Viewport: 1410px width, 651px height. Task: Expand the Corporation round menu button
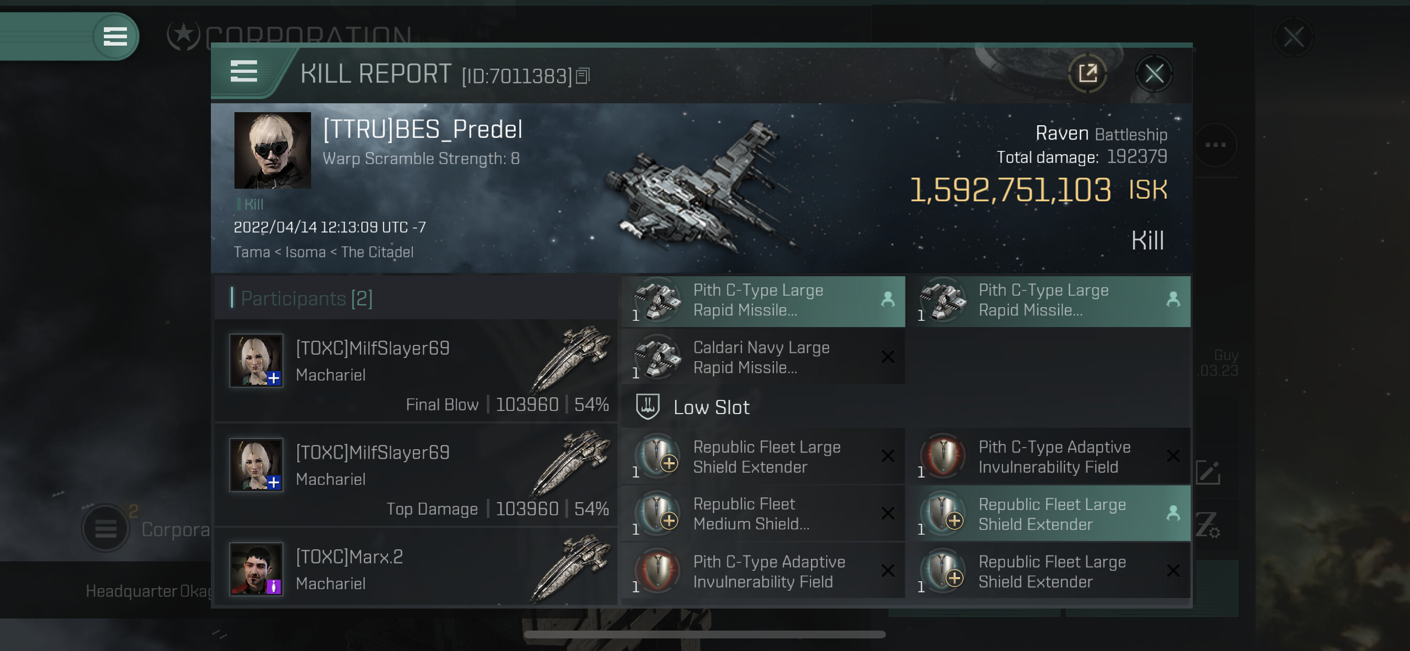pos(105,528)
